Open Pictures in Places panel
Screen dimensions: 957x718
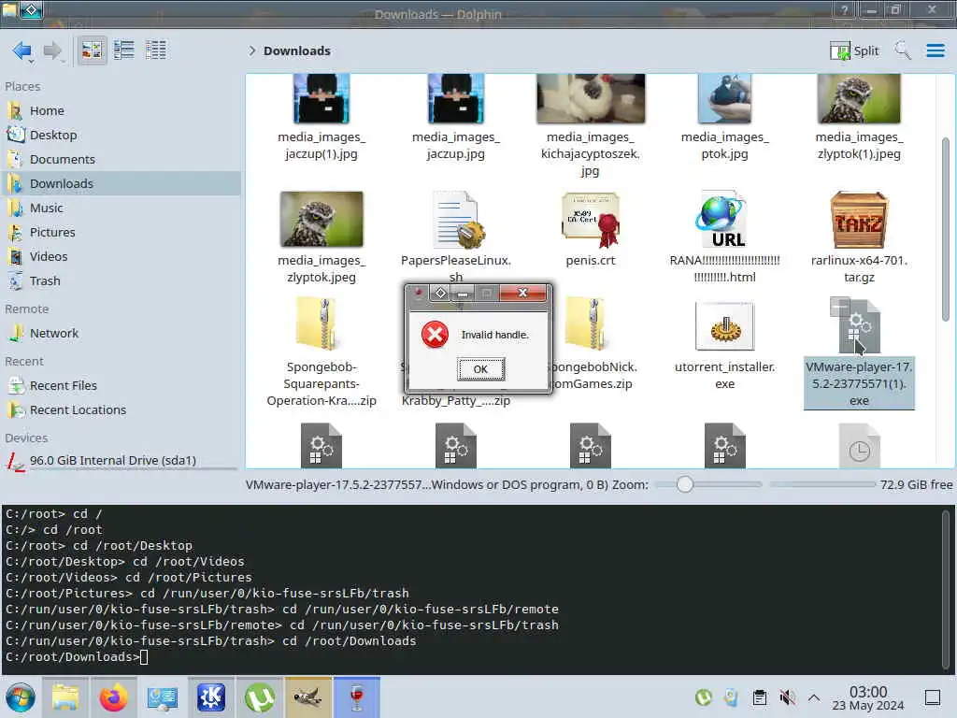[x=121, y=232]
